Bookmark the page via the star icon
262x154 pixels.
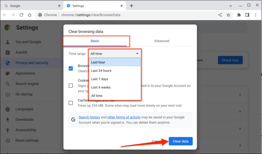pos(228,15)
